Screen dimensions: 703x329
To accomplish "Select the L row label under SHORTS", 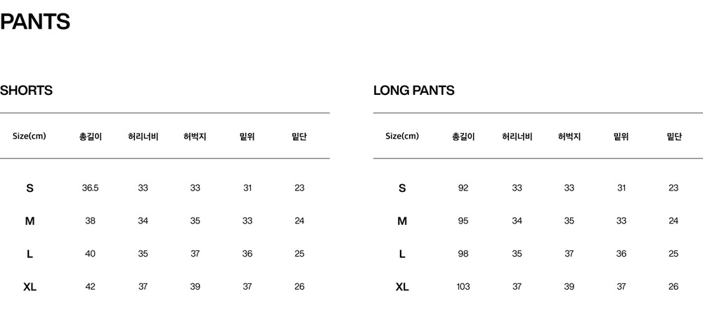I will (30, 254).
